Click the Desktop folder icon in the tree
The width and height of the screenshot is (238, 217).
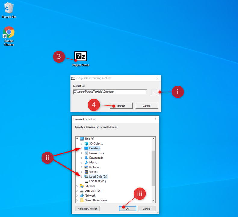pos(86,148)
